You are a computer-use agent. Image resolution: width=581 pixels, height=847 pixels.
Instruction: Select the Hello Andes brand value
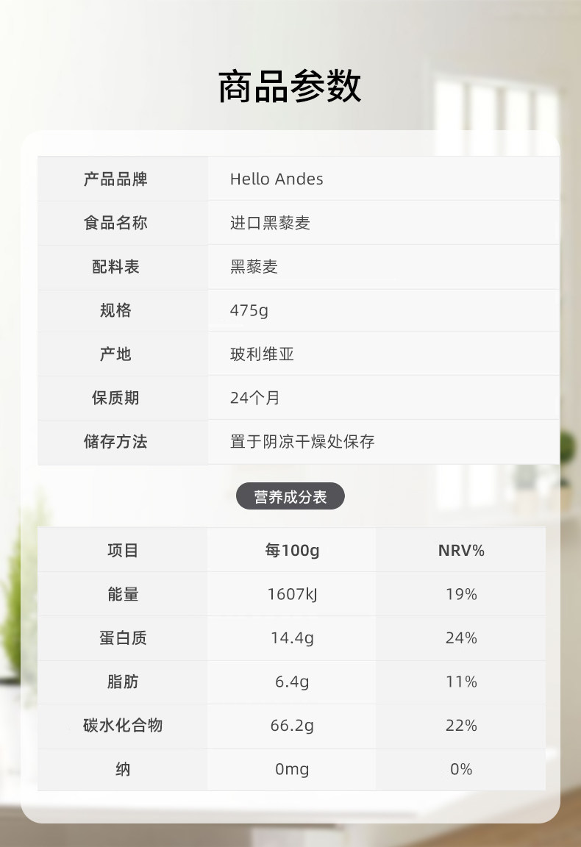pyautogui.click(x=277, y=179)
